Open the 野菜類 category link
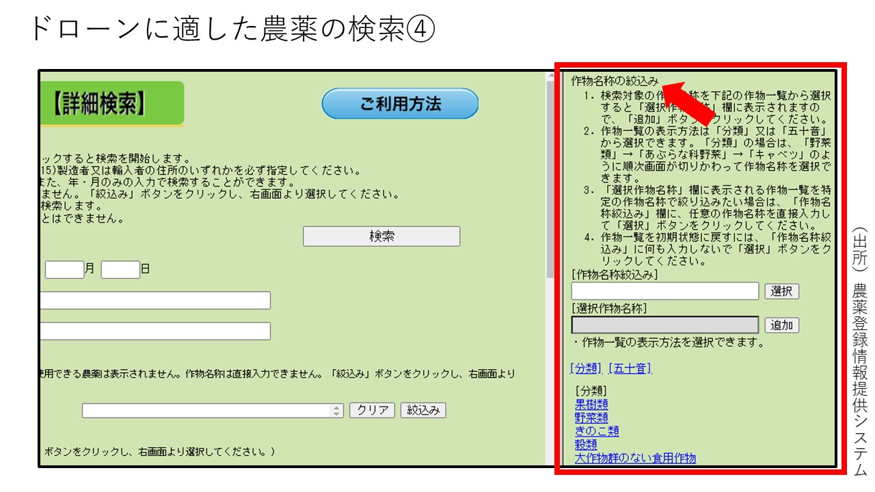Image resolution: width=875 pixels, height=492 pixels. pos(591,418)
